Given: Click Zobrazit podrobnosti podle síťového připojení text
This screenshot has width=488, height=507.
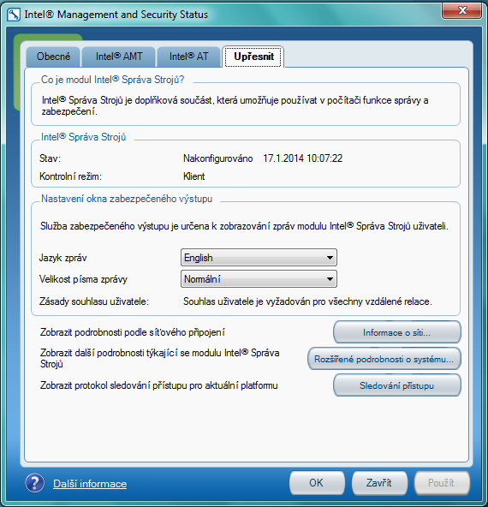Looking at the screenshot, I should (133, 332).
